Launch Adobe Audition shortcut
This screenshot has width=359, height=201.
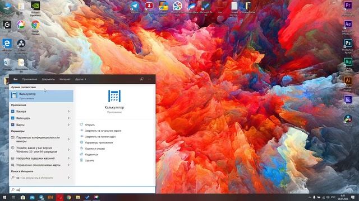pyautogui.click(x=348, y=62)
